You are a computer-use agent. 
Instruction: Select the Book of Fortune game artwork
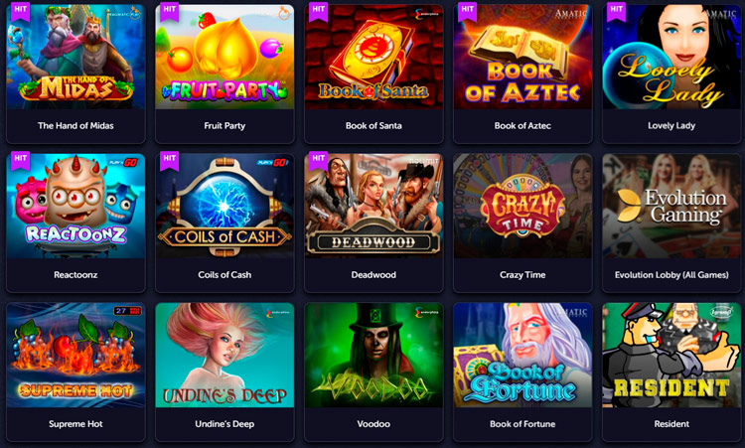coord(522,356)
